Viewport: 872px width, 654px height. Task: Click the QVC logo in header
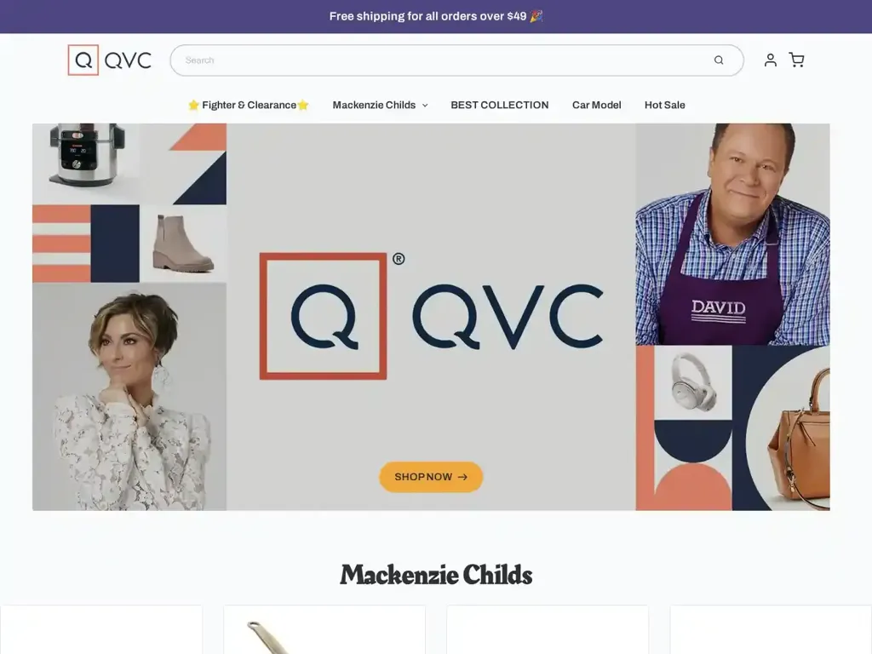point(110,60)
